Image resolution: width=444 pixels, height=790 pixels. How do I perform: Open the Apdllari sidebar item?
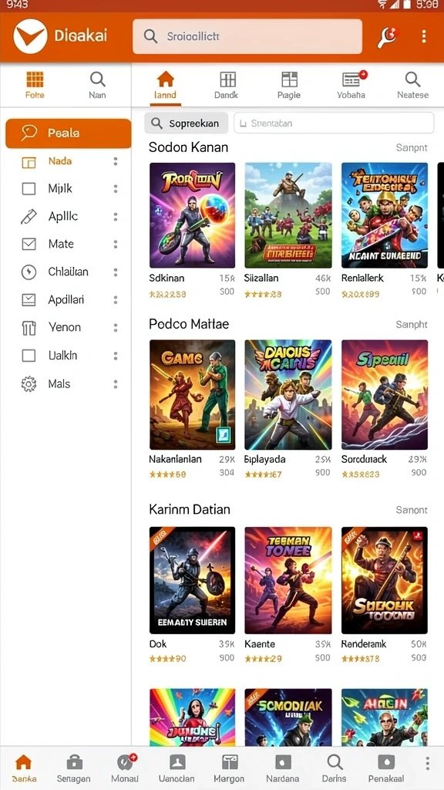click(x=66, y=300)
